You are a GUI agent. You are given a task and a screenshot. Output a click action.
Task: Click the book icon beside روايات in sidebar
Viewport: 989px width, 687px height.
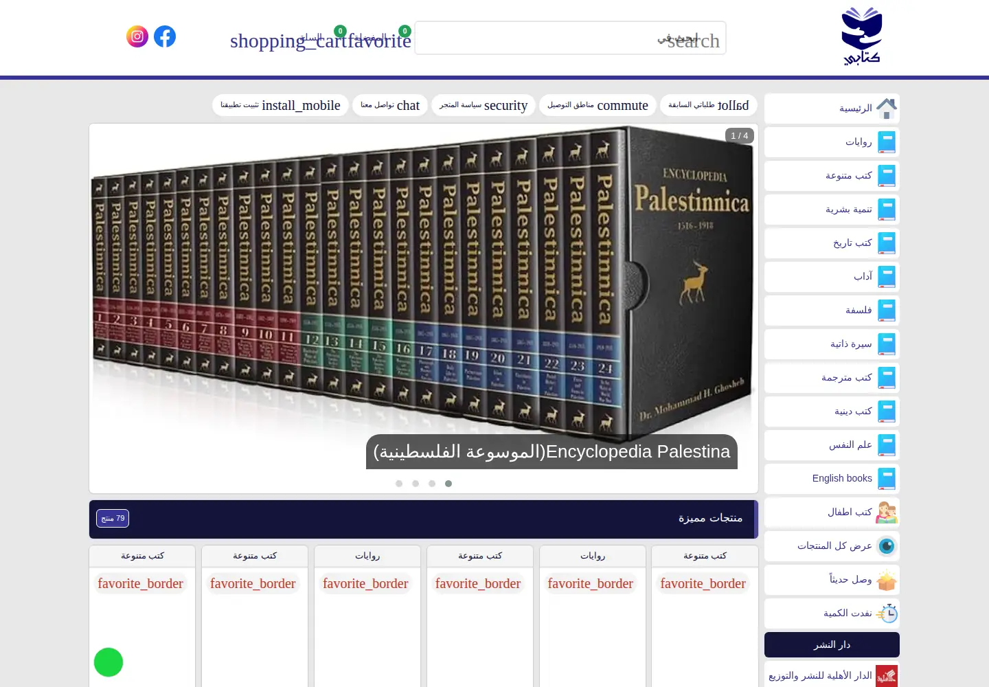[887, 142]
